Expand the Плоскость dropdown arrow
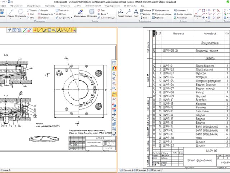Image resolution: width=230 pixels, height=173 pixels. (x=70, y=10)
